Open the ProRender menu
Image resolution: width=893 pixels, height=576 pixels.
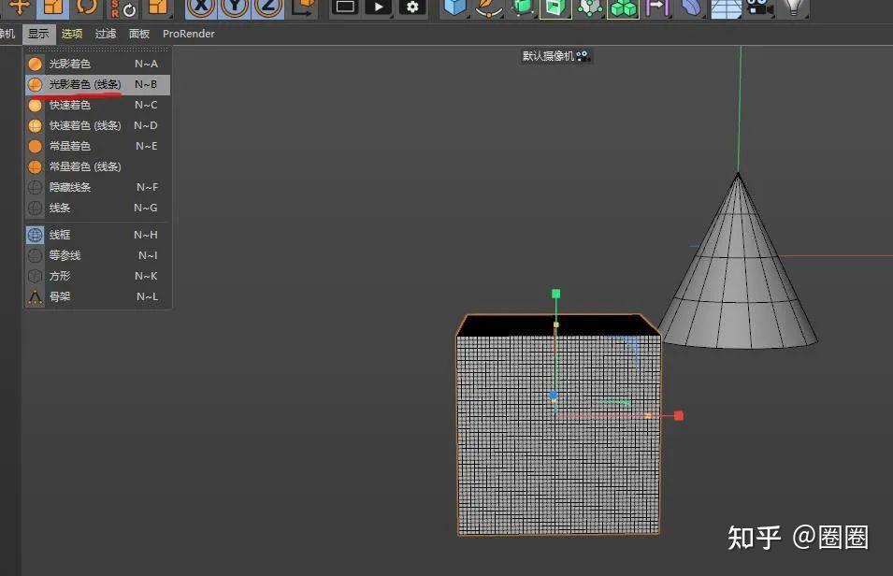click(x=189, y=34)
